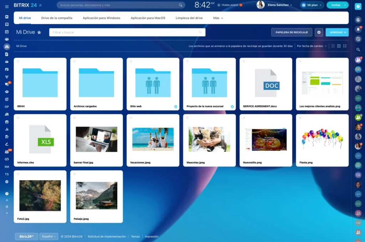
Task: Open the notifications bell in right sidebar
Action: click(x=358, y=29)
